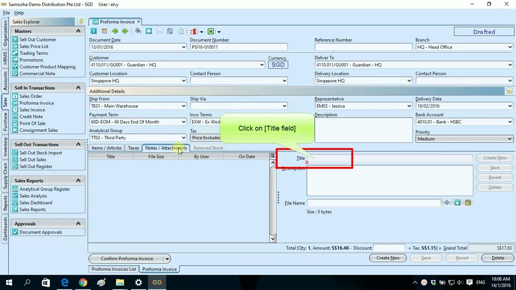The height and width of the screenshot is (290, 516).
Task: Collapse the Sales Reports section
Action: 78,180
